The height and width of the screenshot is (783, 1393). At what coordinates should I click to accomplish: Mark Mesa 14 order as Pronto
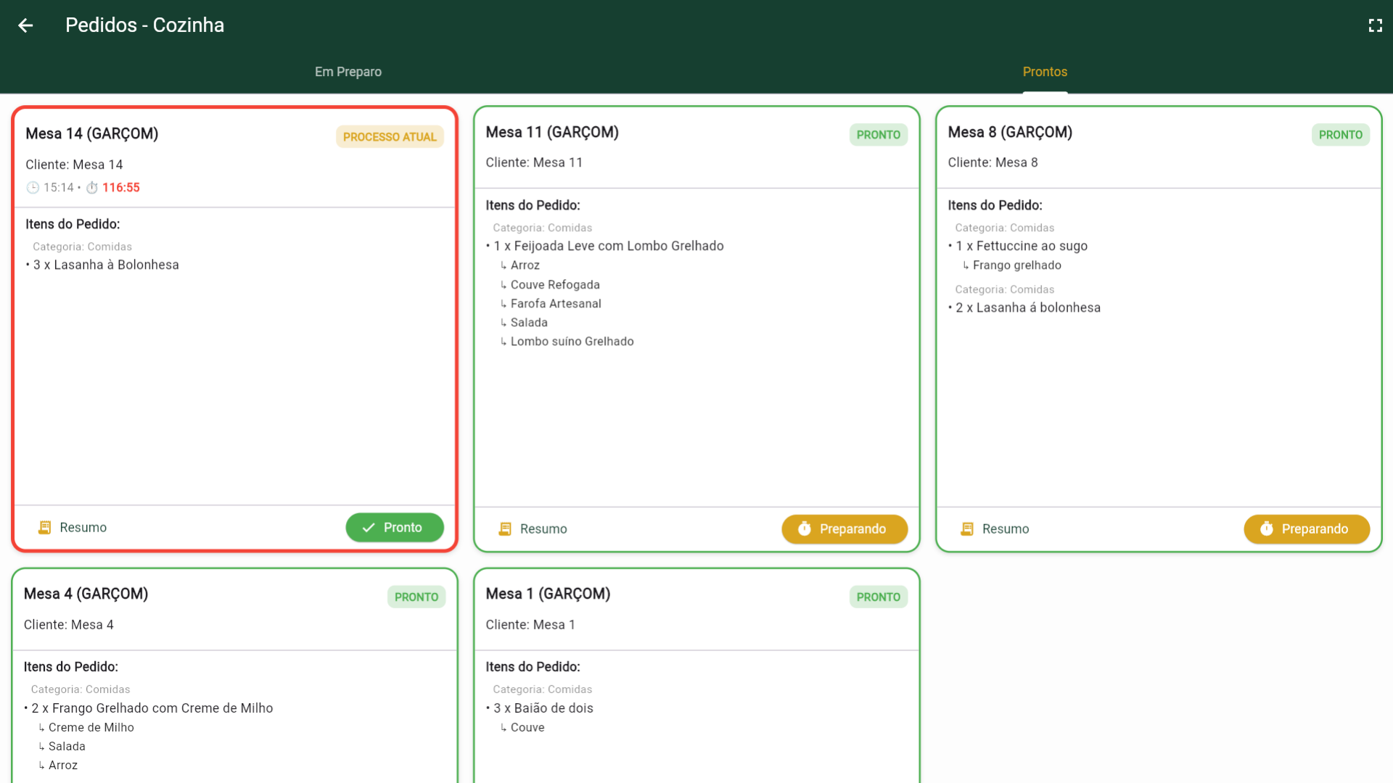395,528
